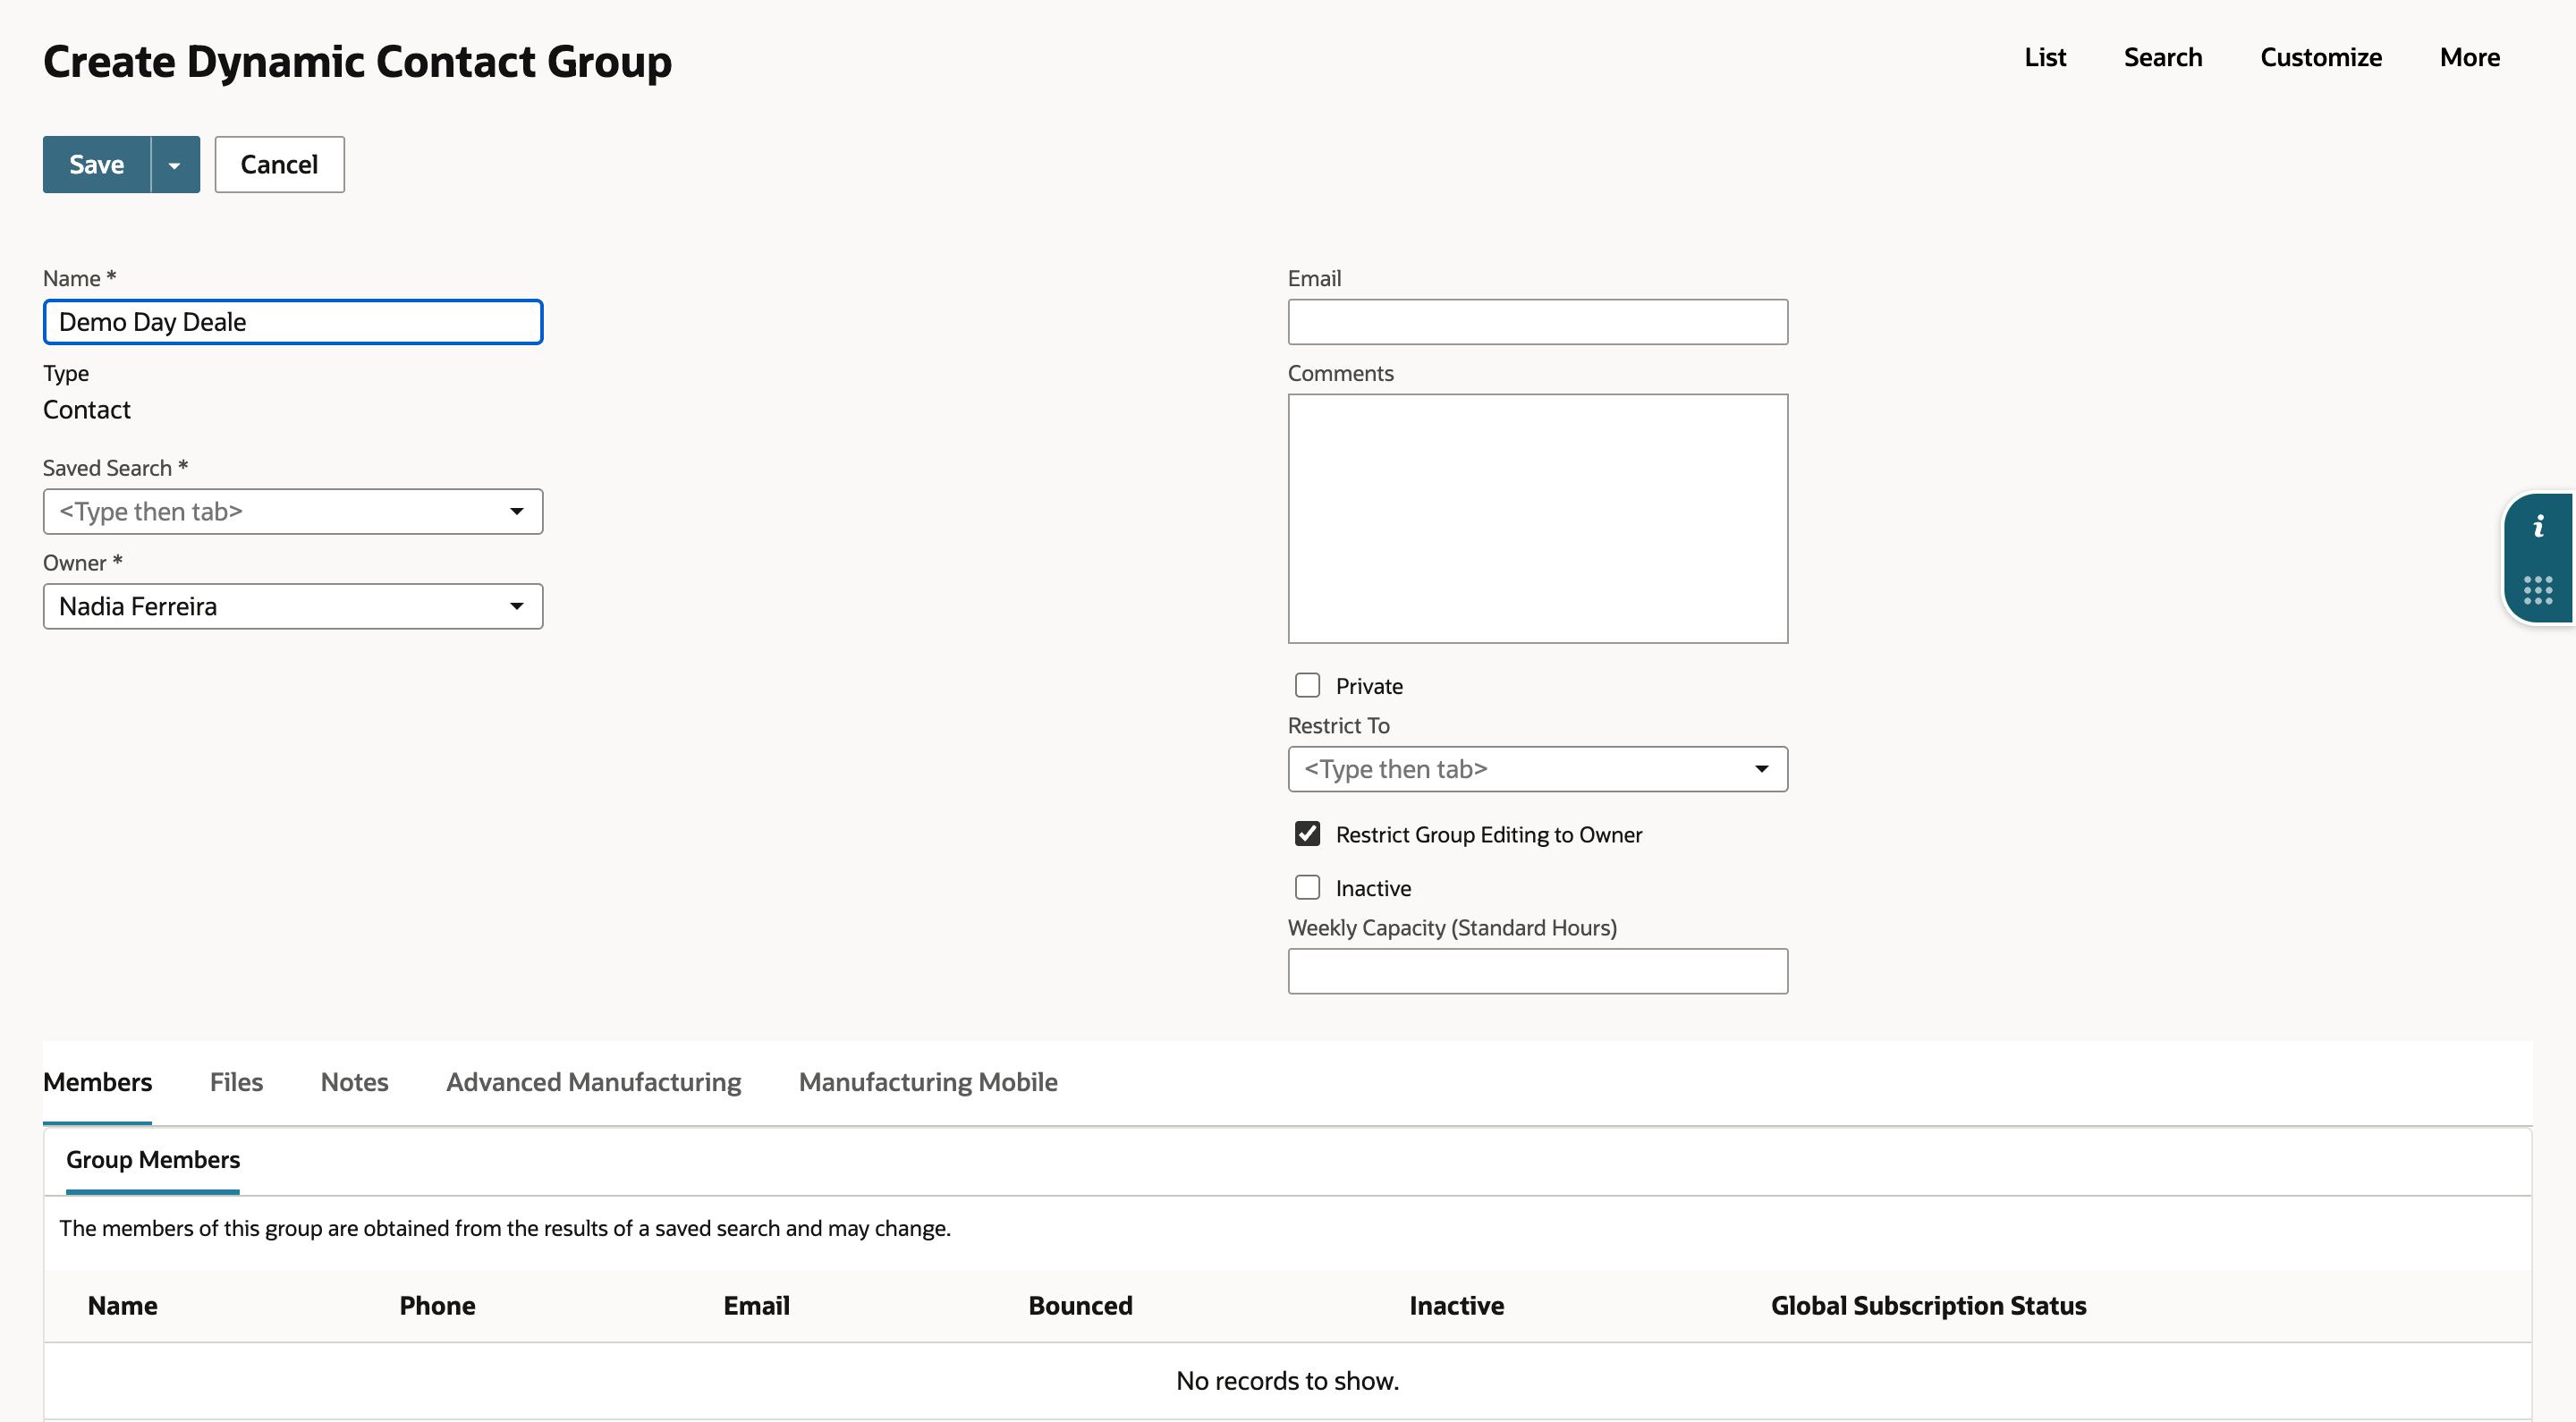This screenshot has width=2576, height=1422.
Task: Focus the Email input field
Action: point(1537,322)
